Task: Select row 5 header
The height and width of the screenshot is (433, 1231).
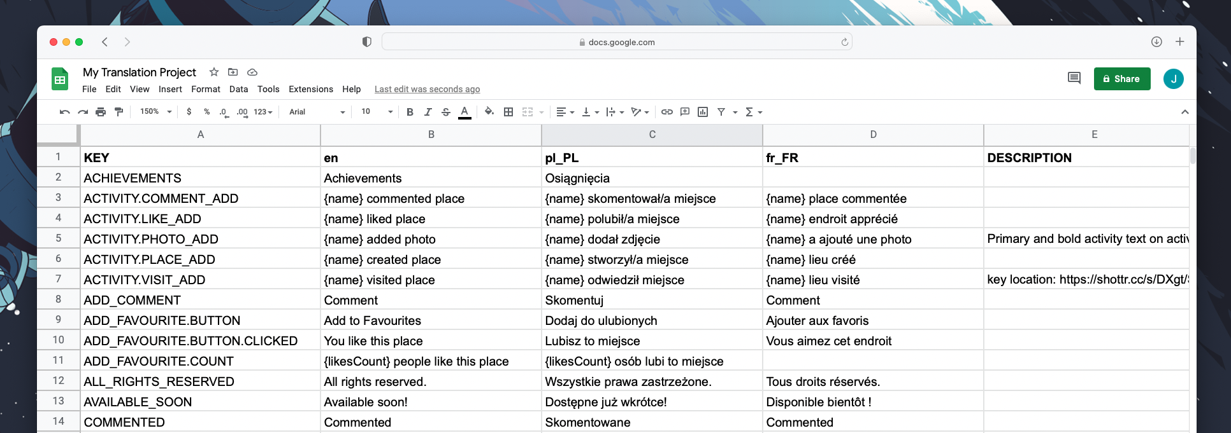Action: (58, 238)
